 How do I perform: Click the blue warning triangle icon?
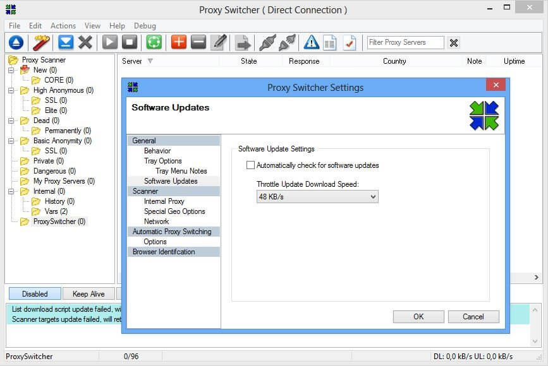pos(312,42)
